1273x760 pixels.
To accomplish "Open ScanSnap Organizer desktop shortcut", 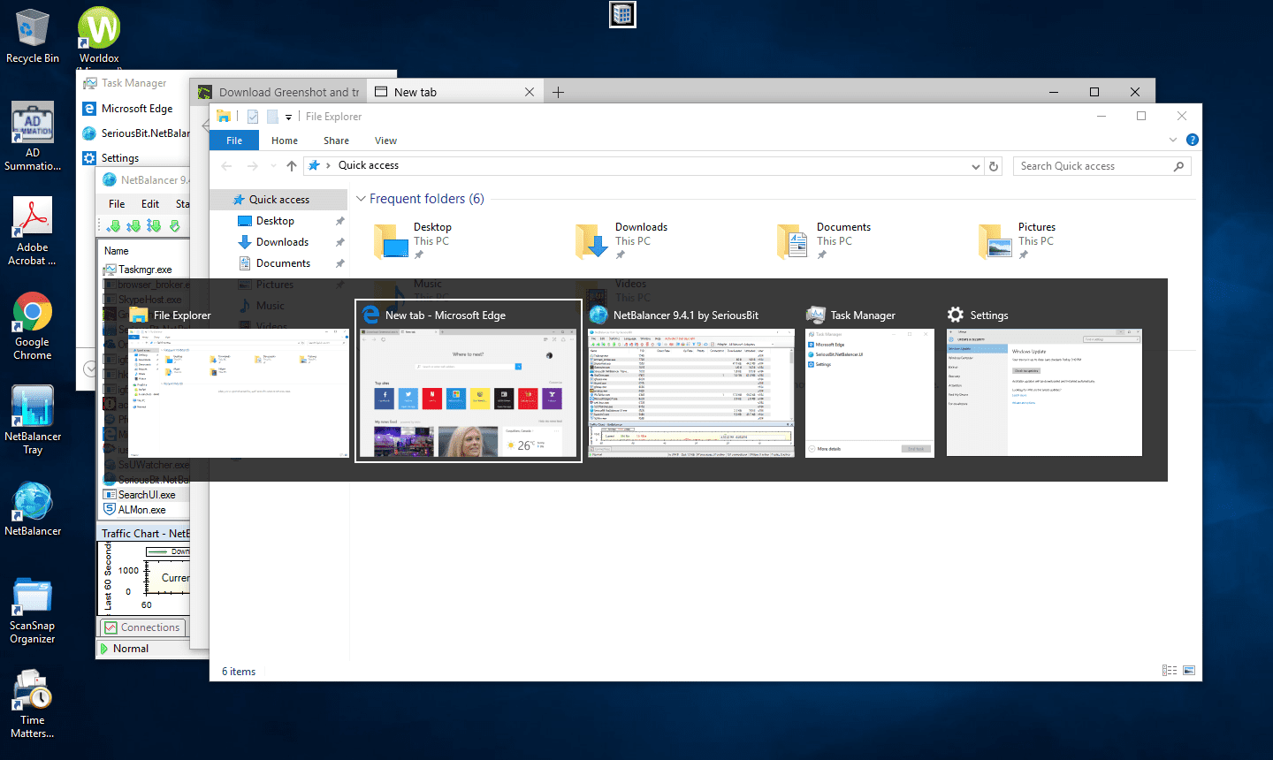I will click(x=33, y=611).
